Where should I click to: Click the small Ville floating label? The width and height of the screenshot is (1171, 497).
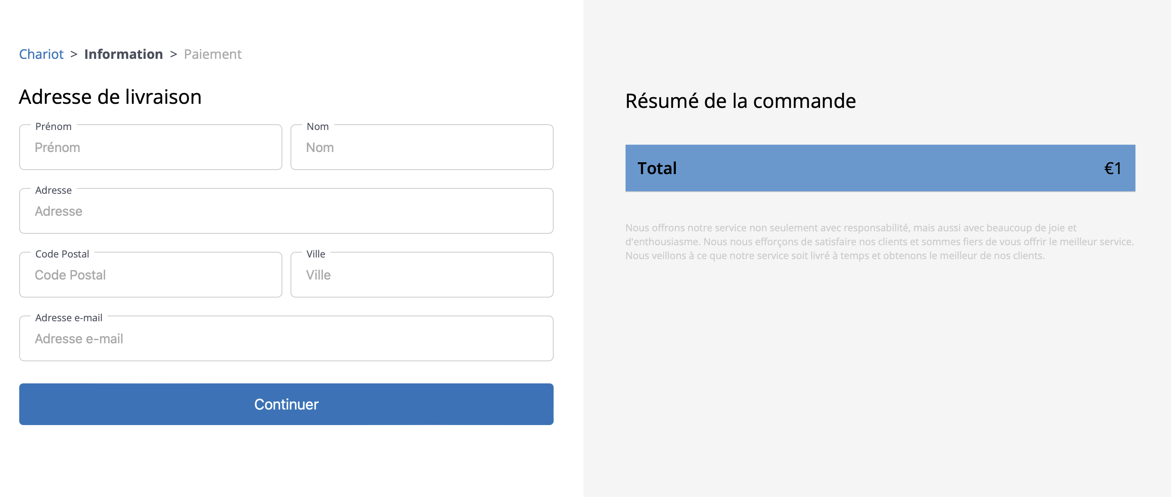click(315, 254)
